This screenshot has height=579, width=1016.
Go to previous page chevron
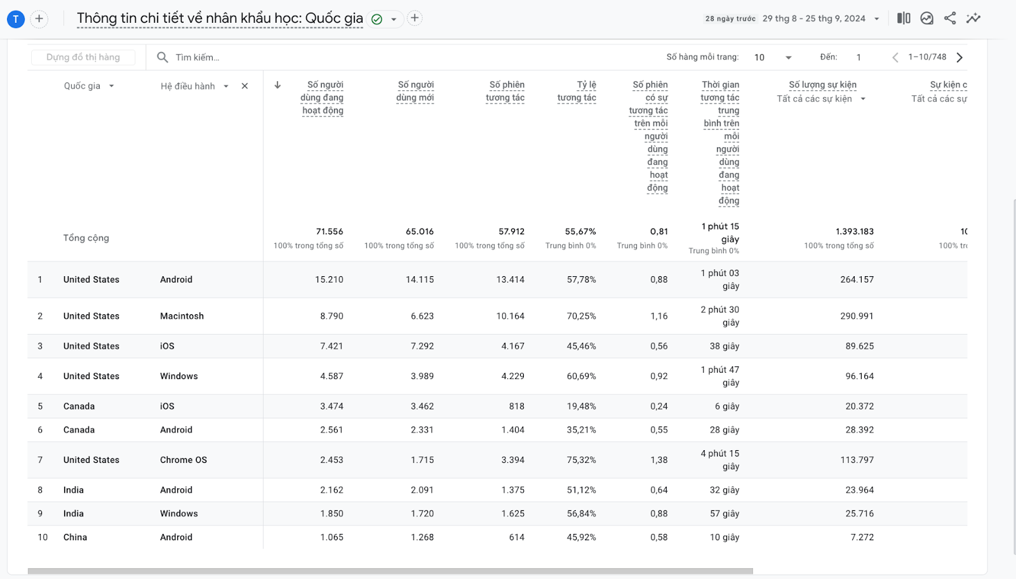pyautogui.click(x=895, y=57)
